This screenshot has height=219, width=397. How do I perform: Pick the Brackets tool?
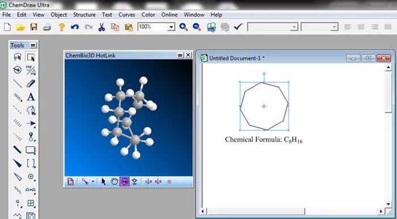coord(31,163)
